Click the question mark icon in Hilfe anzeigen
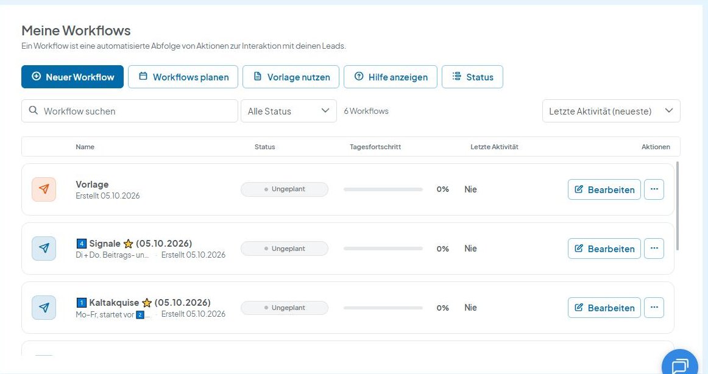The image size is (708, 374). [359, 76]
